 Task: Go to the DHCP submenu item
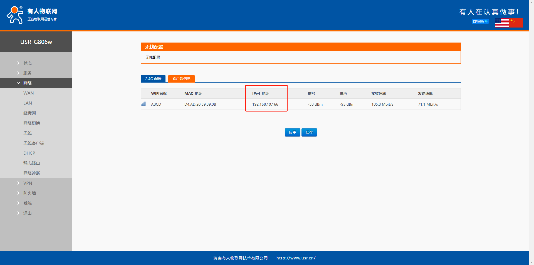tap(29, 153)
